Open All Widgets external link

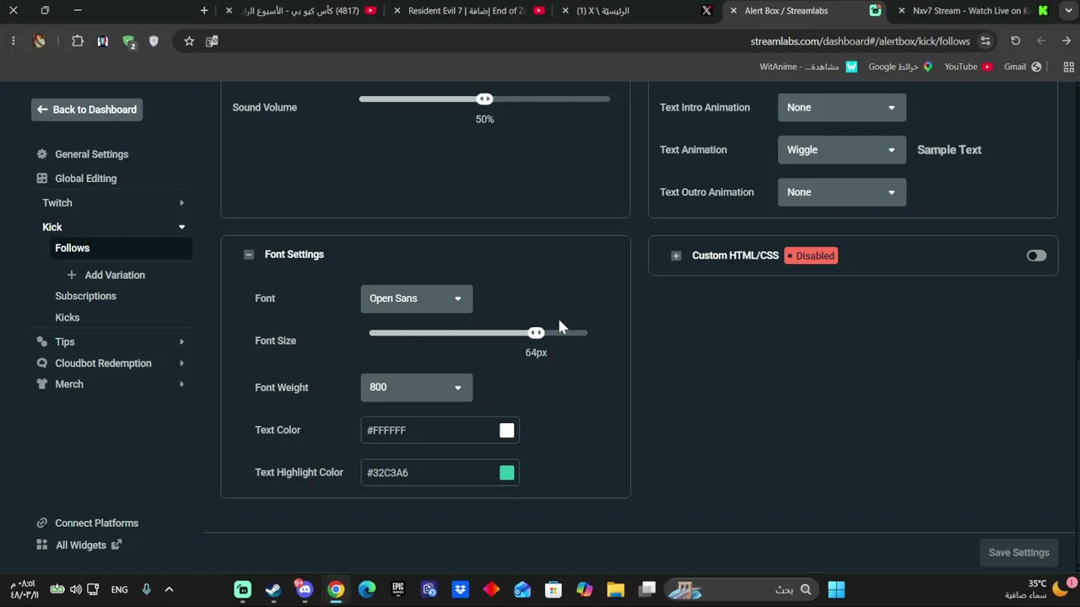point(80,545)
